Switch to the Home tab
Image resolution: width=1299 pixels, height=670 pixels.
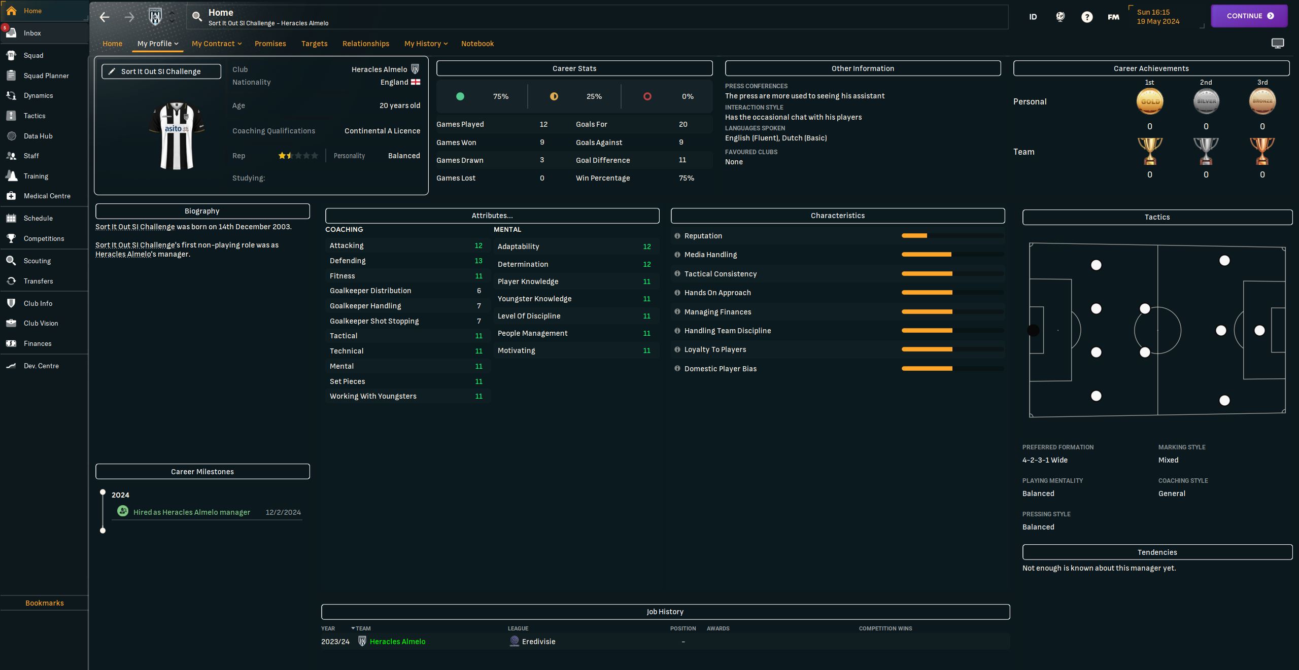112,44
